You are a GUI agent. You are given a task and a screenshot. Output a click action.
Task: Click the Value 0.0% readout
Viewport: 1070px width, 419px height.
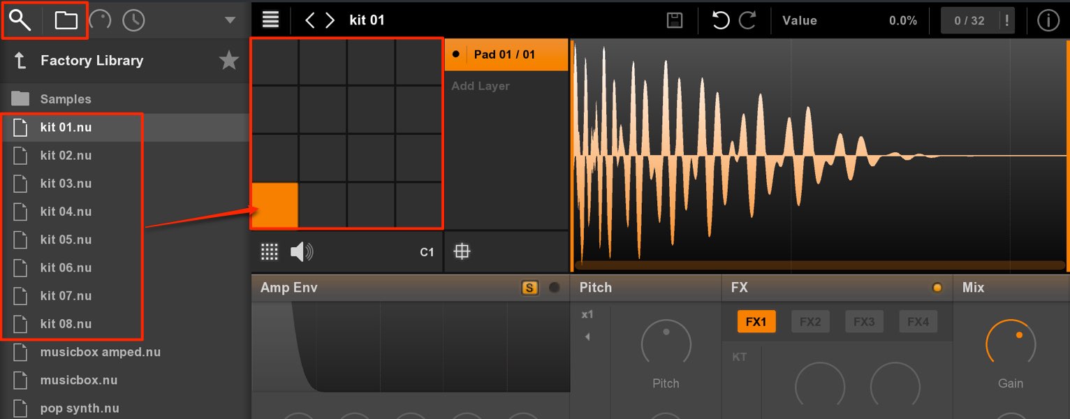click(849, 20)
